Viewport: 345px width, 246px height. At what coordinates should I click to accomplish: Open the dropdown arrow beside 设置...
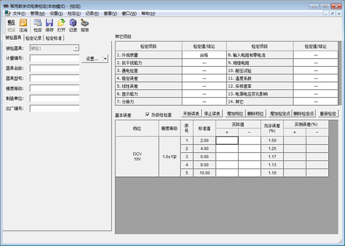point(105,59)
